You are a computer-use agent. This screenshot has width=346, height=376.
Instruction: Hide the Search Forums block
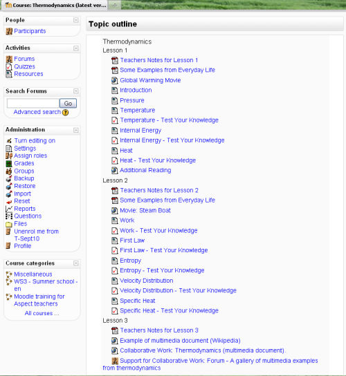click(x=76, y=91)
